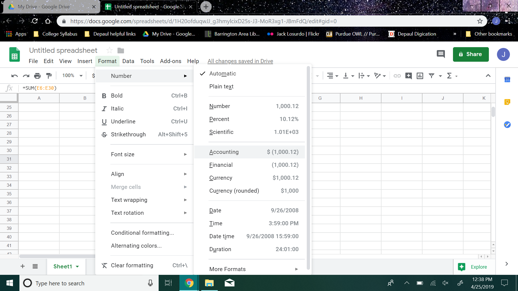Open the 100% zoom dropdown
518x291 pixels.
pyautogui.click(x=72, y=76)
